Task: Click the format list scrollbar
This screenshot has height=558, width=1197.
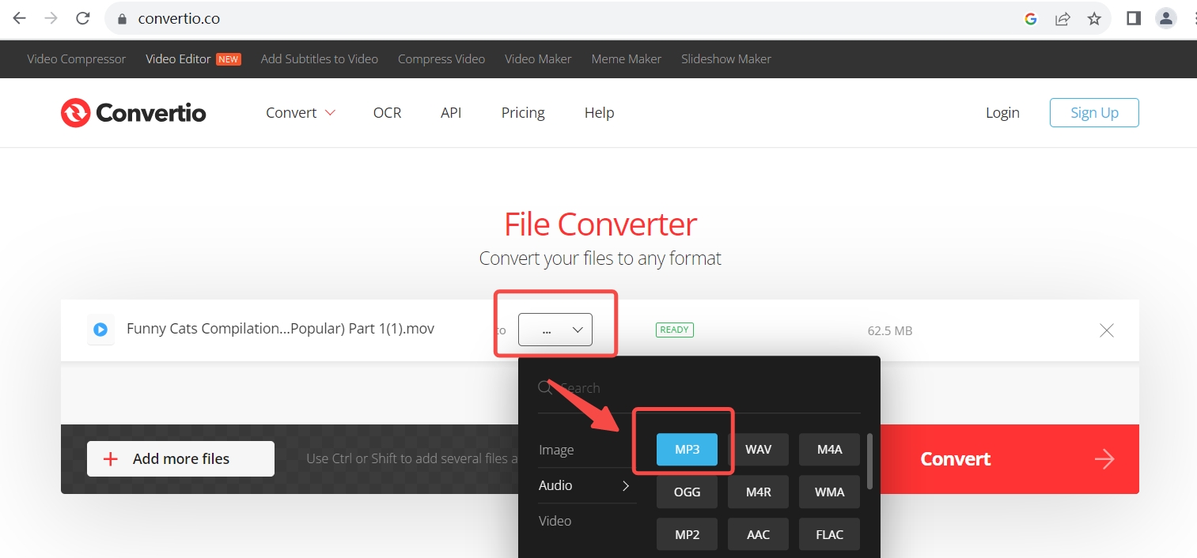Action: [x=870, y=462]
